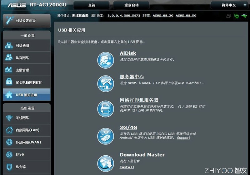Select 流量管理 in the sidebar
250x175 pixels.
click(27, 70)
